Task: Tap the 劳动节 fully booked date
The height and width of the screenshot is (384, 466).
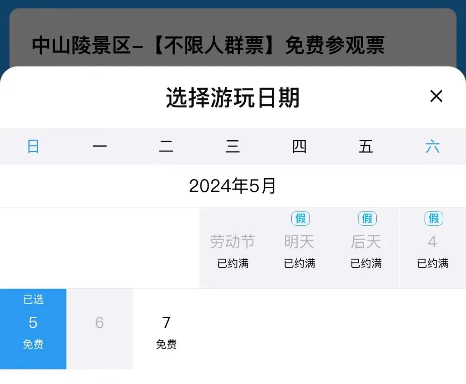Action: [x=233, y=248]
